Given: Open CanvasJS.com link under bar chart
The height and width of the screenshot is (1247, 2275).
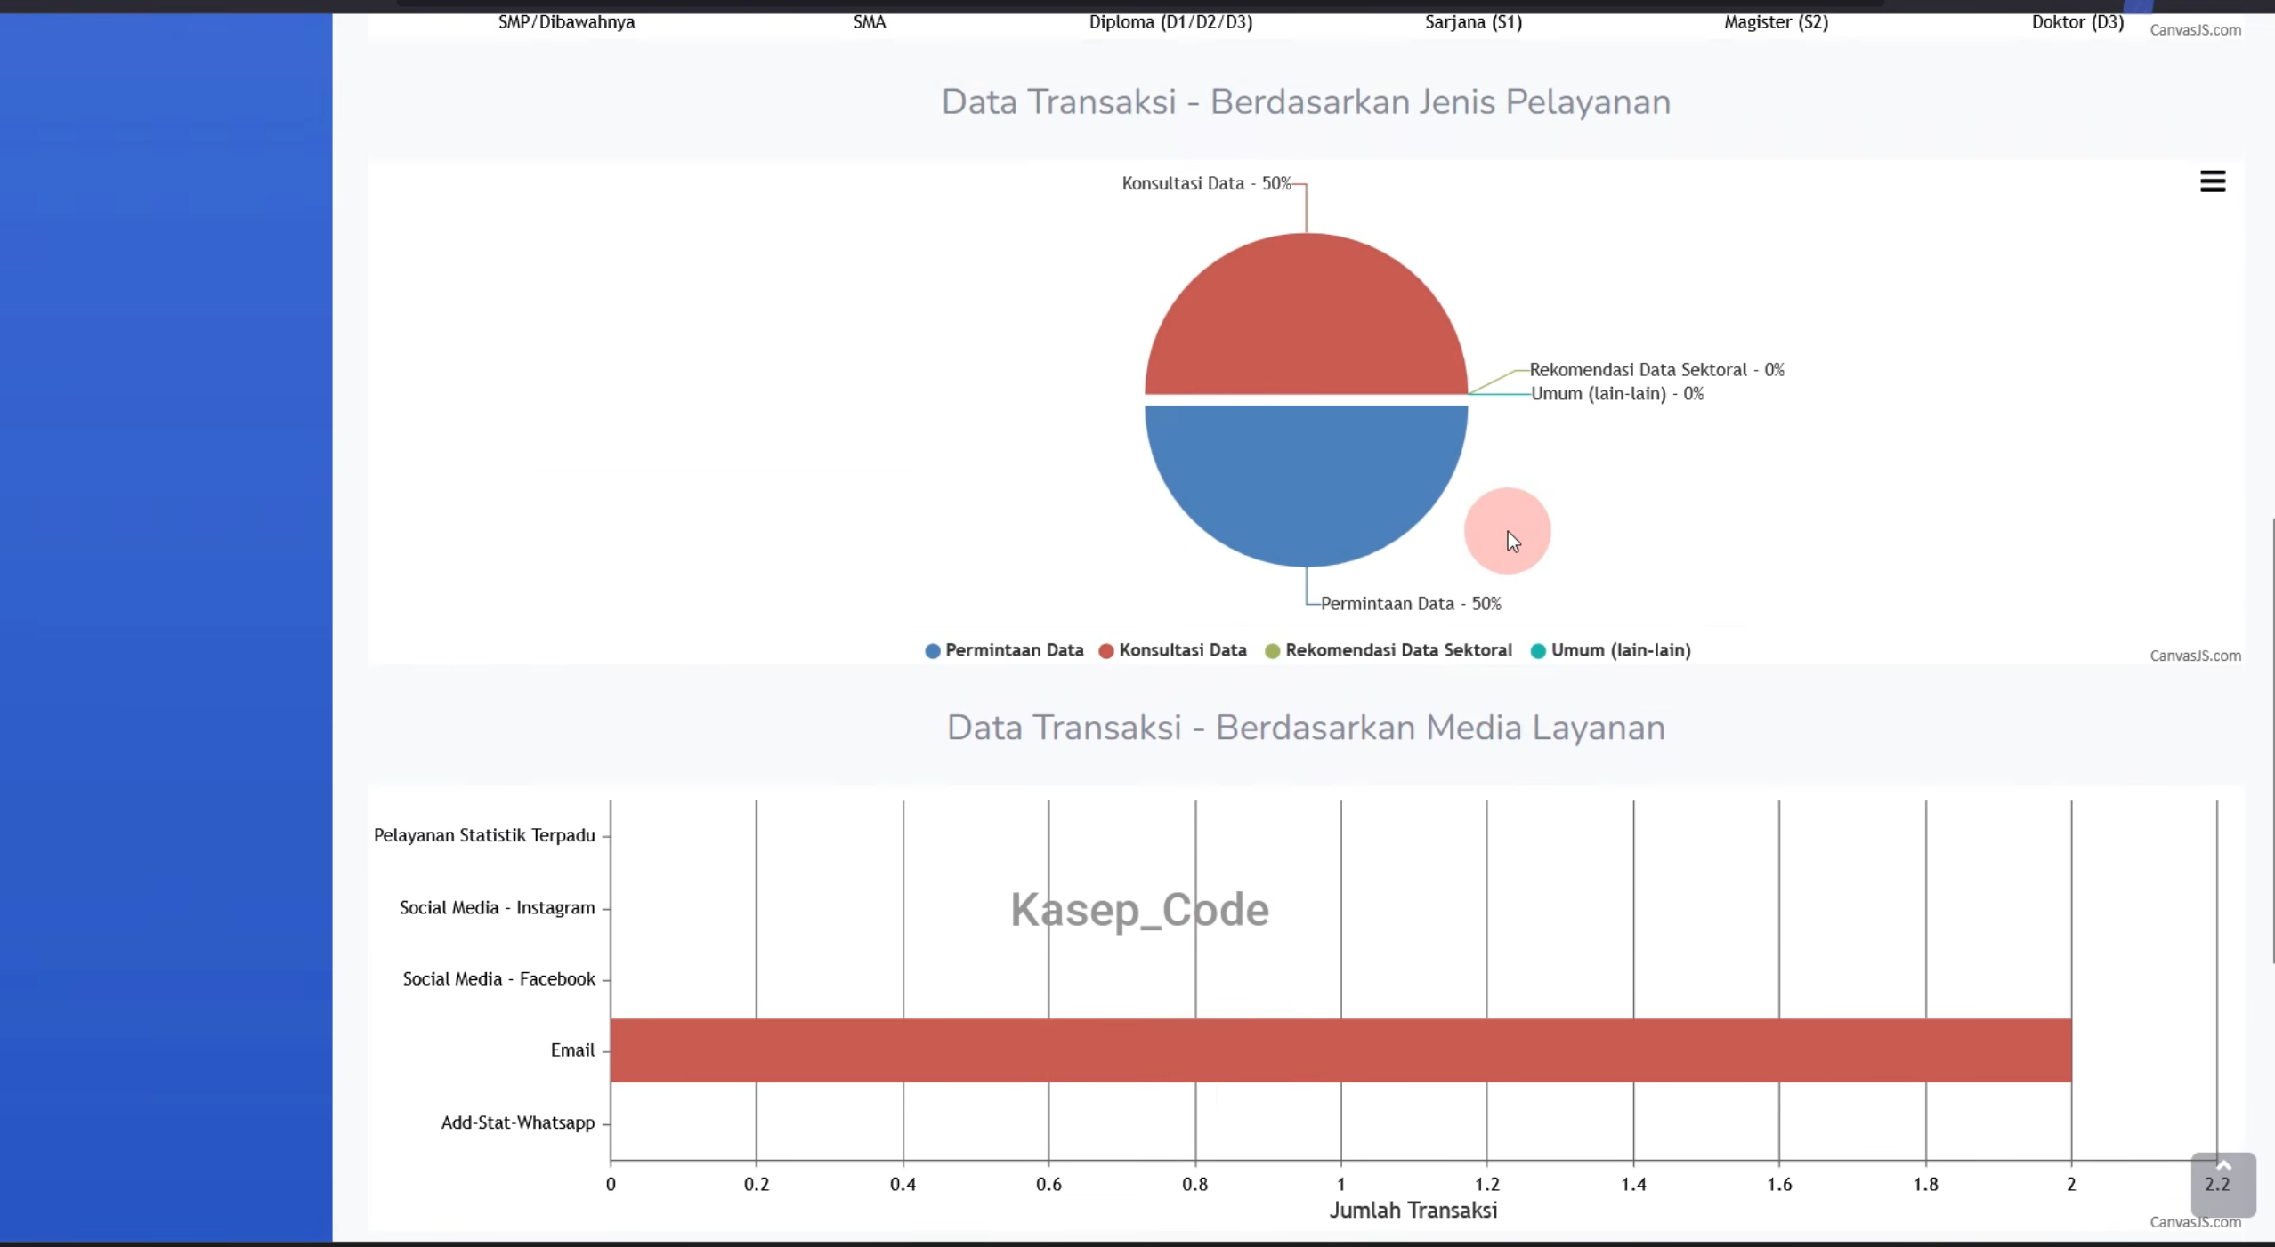Looking at the screenshot, I should 2195,1222.
